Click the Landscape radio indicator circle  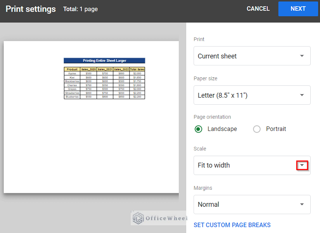198,129
